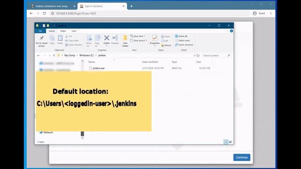Screen dimensions: 301x169
Task: Click jenkins in breadcrumb path
Action: pyautogui.click(x=102, y=55)
